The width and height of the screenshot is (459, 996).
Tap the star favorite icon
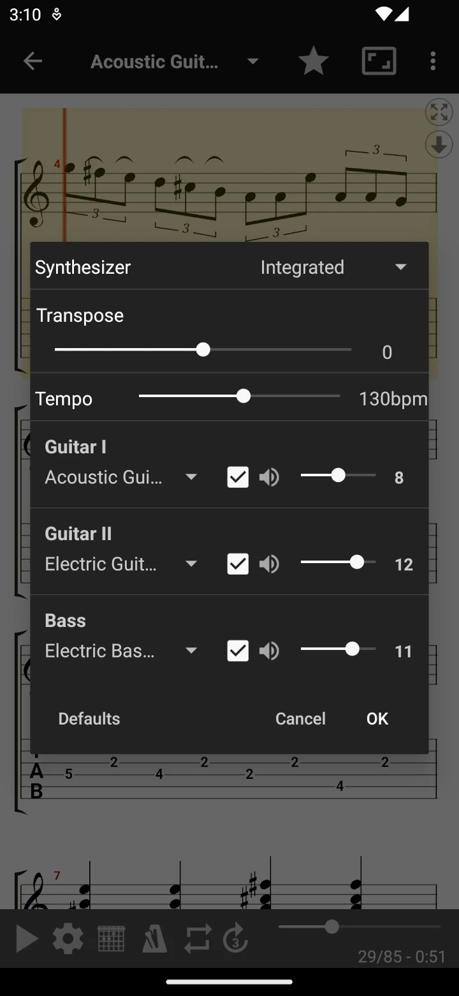(313, 61)
